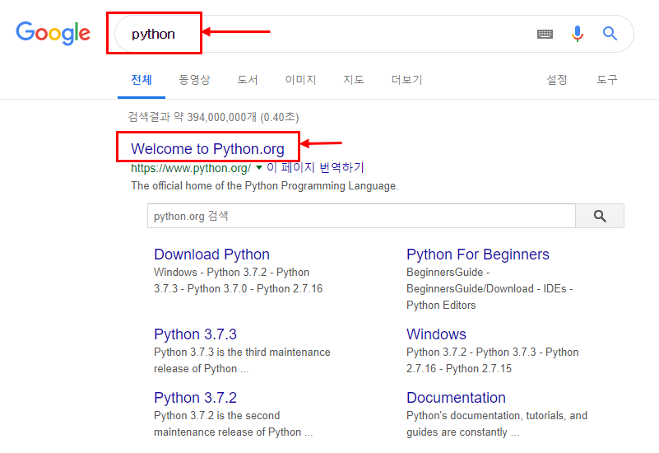This screenshot has height=453, width=659.
Task: Click the 검색결과 약 394,000,000개 result count
Action: (214, 117)
